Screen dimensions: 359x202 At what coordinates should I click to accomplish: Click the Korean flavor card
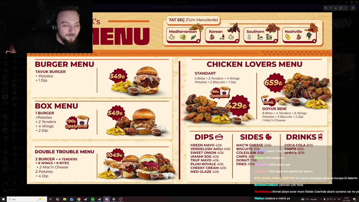[222, 35]
